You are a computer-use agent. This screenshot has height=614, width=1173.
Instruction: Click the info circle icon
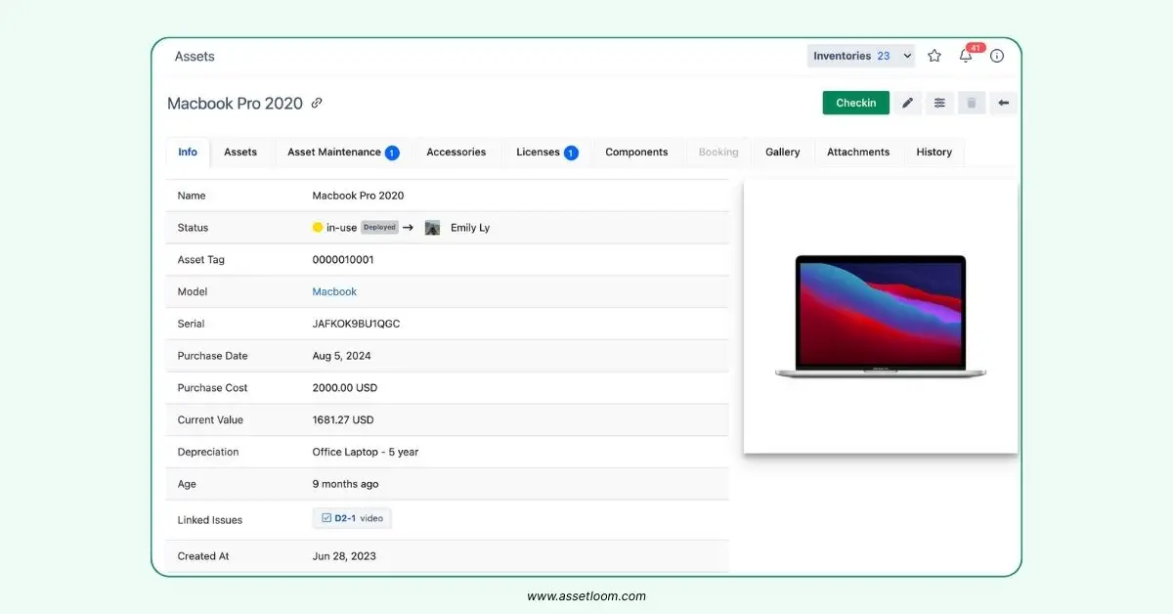pos(996,56)
